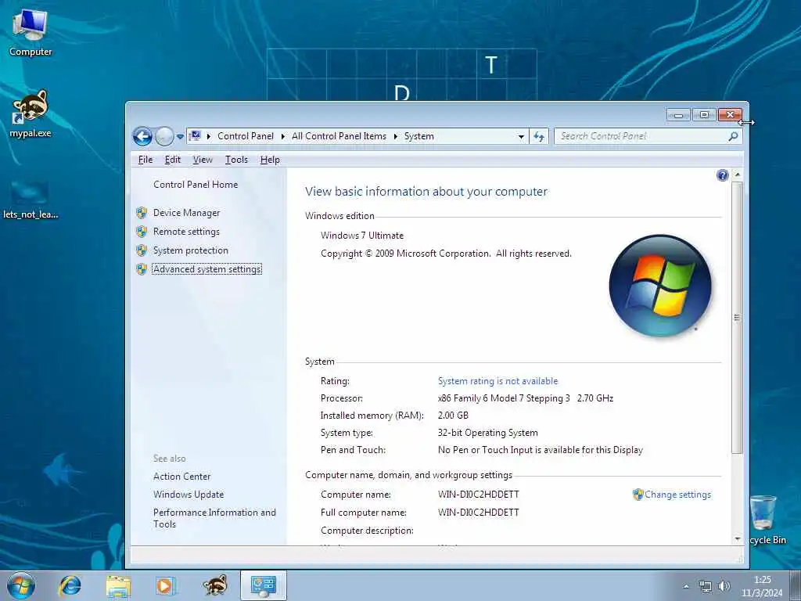Image resolution: width=801 pixels, height=601 pixels.
Task: Open the View menu
Action: click(x=203, y=160)
